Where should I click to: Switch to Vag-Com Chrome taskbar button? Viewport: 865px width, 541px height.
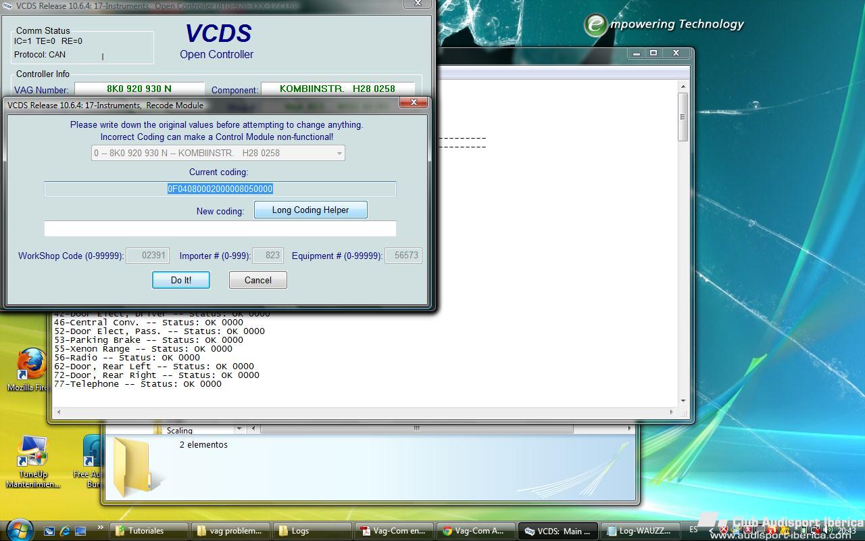(476, 531)
